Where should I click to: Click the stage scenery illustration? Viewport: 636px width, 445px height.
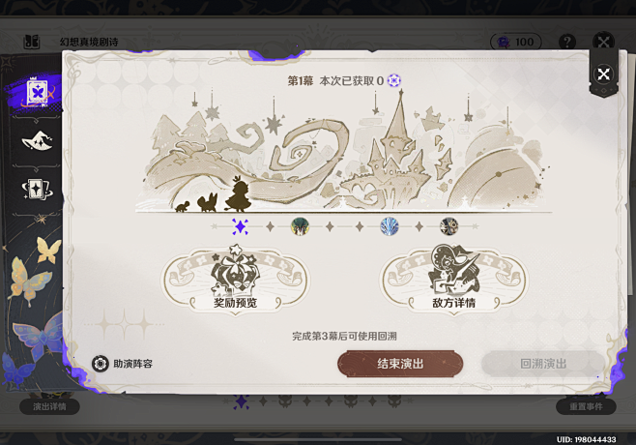pos(343,151)
